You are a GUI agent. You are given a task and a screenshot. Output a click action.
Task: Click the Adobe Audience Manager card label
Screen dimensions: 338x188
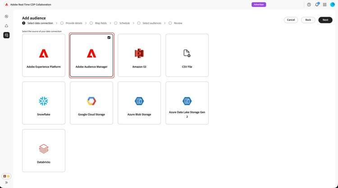[x=91, y=67]
